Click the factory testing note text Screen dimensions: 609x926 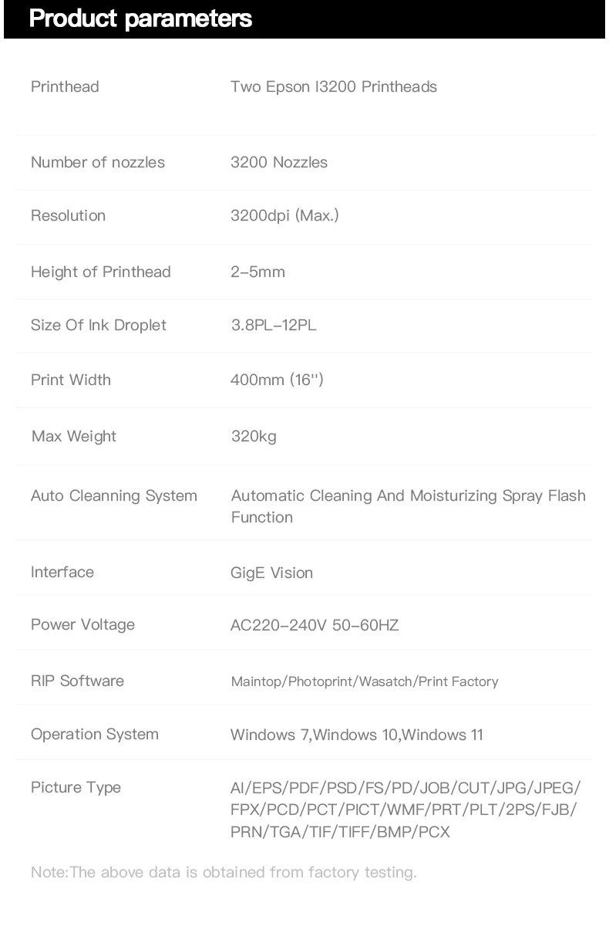tap(224, 872)
